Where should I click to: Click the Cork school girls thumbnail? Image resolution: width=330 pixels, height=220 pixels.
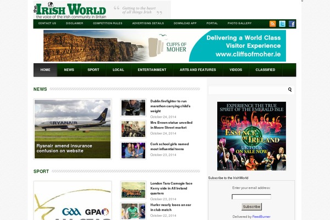click(133, 151)
